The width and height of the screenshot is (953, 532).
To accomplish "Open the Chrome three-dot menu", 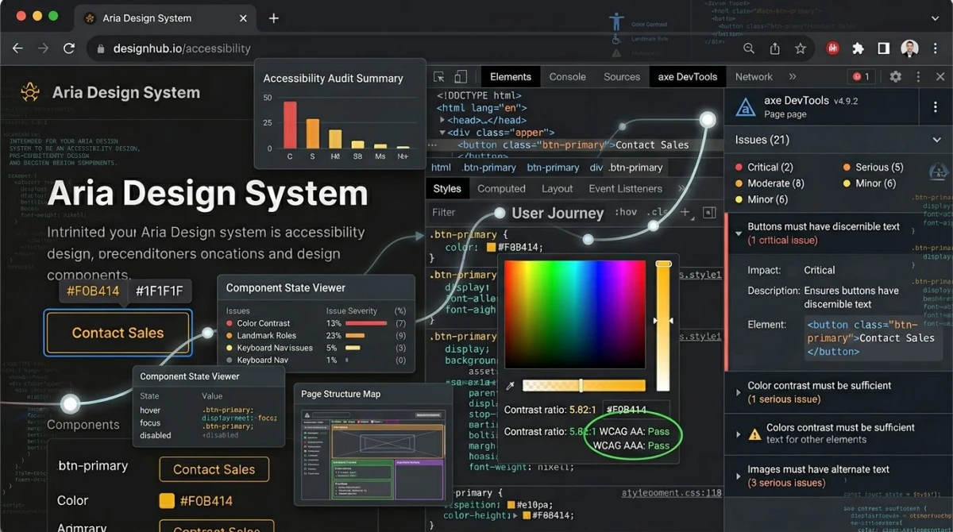I will point(936,48).
